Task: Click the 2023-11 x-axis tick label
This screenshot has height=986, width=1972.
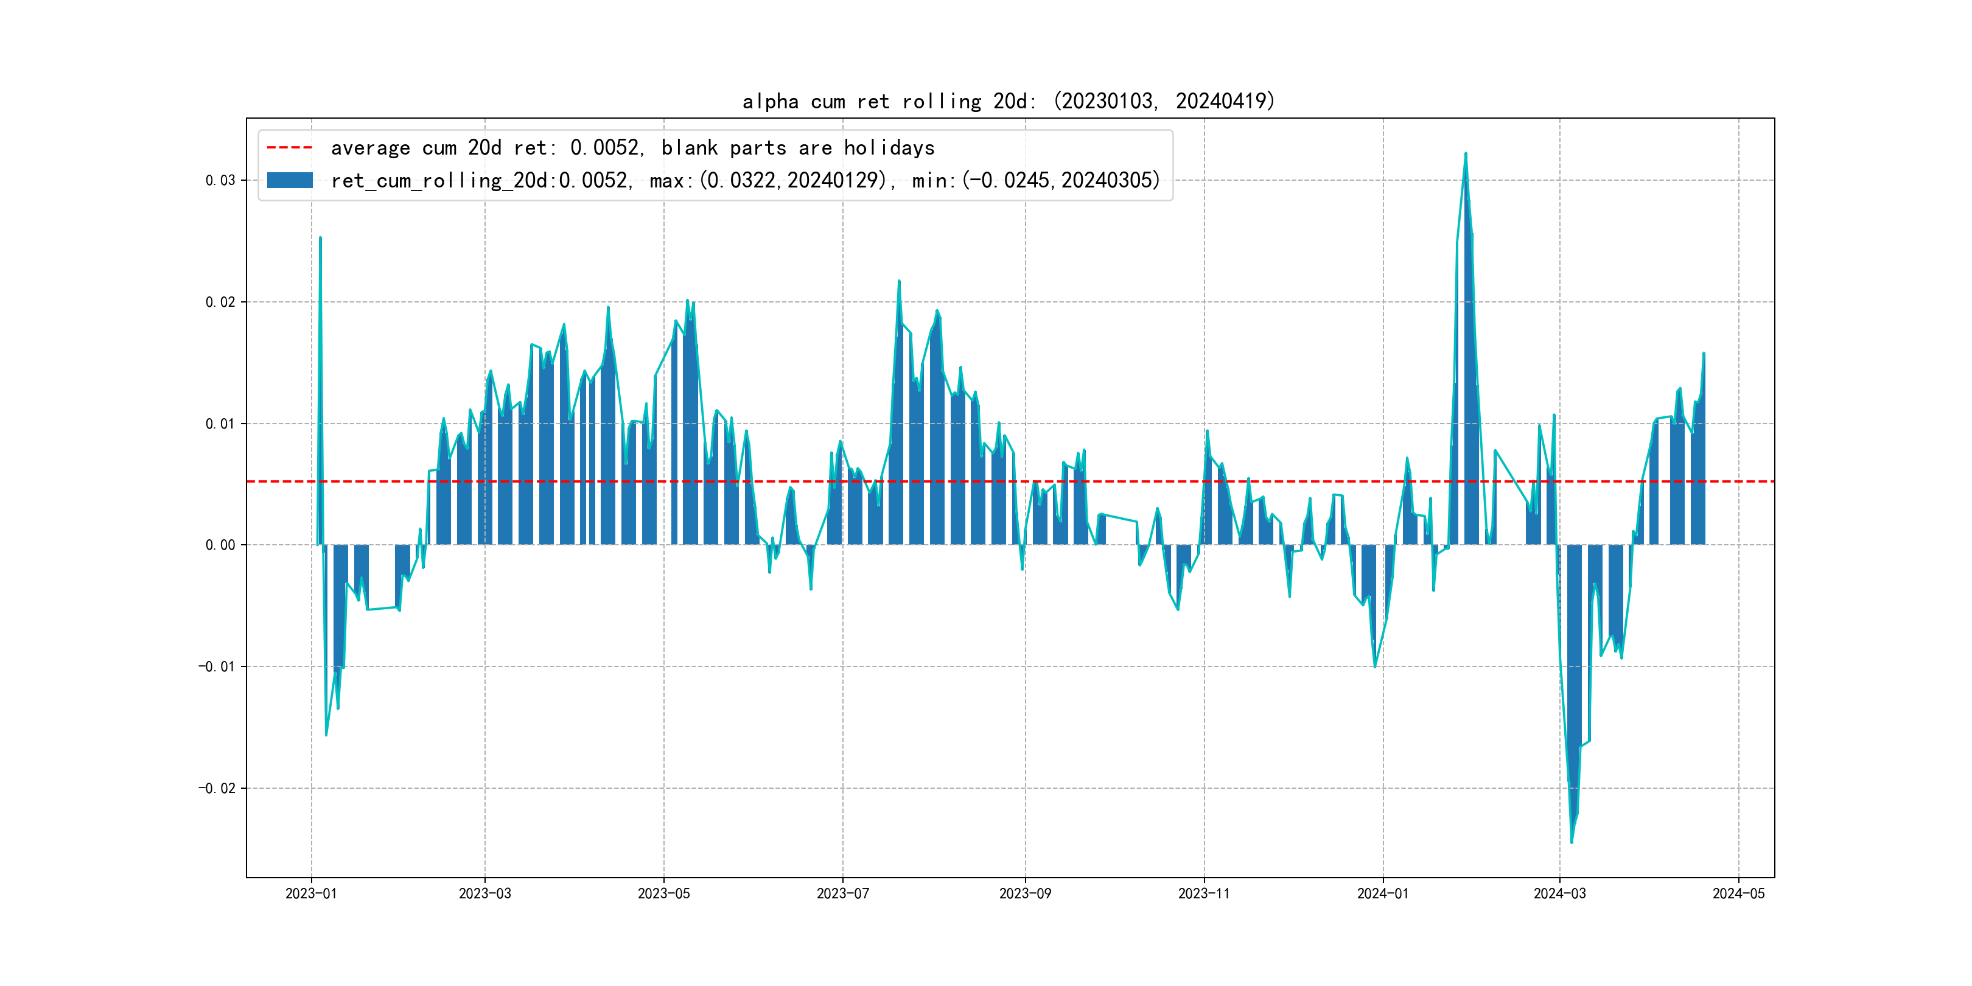Action: pyautogui.click(x=1203, y=893)
